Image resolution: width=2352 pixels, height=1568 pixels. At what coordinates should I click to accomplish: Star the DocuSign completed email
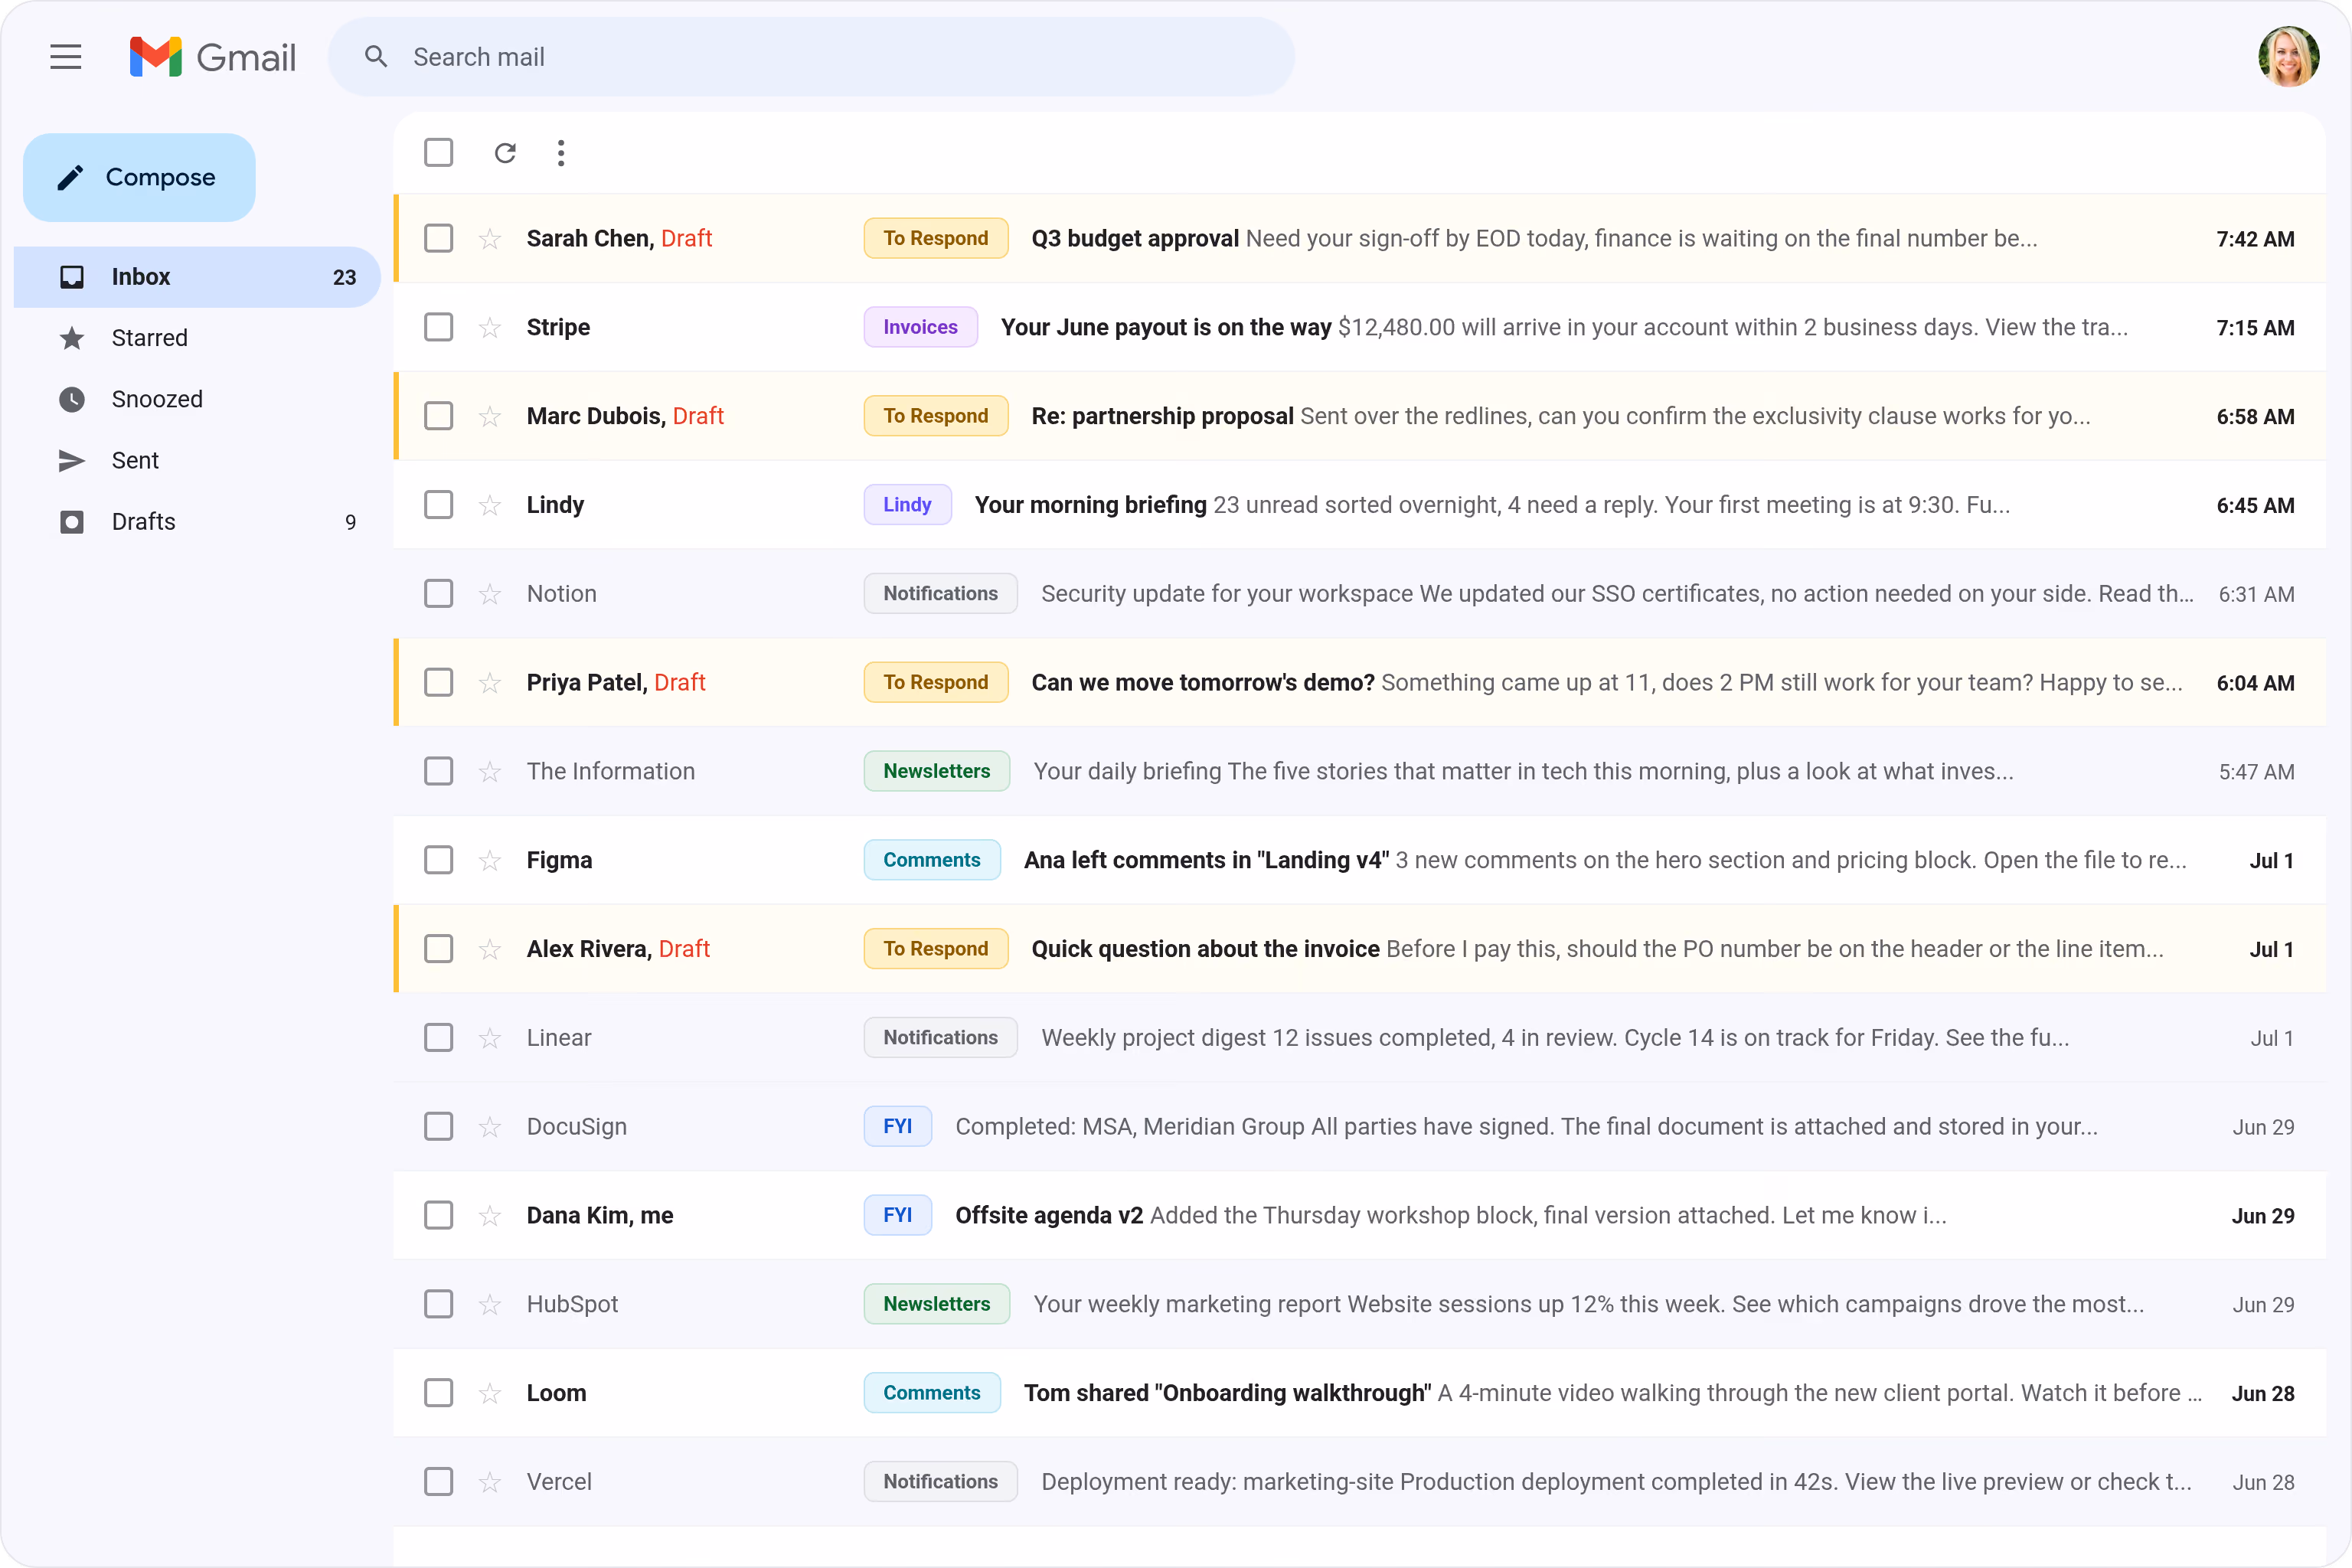pos(489,1128)
